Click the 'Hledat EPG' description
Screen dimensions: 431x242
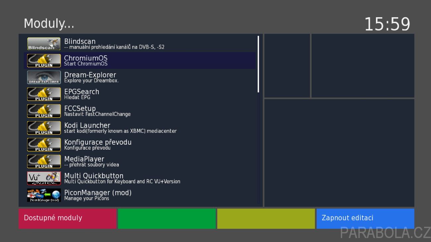coord(77,97)
